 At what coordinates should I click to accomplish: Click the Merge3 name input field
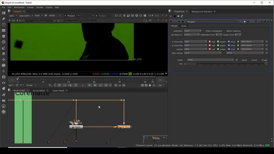click(211, 22)
